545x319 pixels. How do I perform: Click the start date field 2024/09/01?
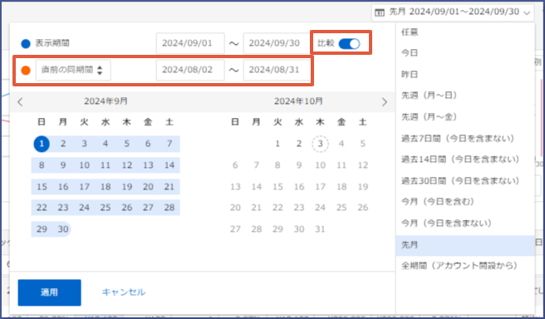pyautogui.click(x=190, y=43)
